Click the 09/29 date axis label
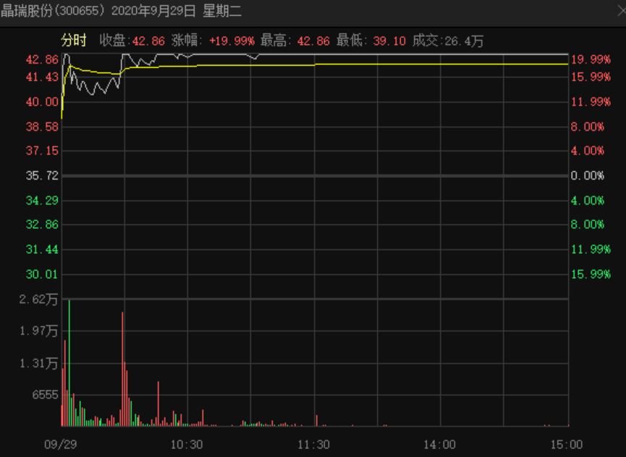 (x=60, y=445)
